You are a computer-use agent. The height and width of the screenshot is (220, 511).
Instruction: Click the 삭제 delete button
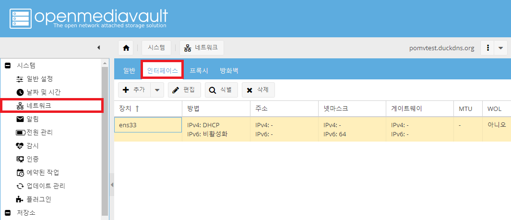pos(258,90)
